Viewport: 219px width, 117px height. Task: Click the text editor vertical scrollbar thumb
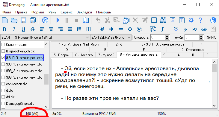click(214, 68)
